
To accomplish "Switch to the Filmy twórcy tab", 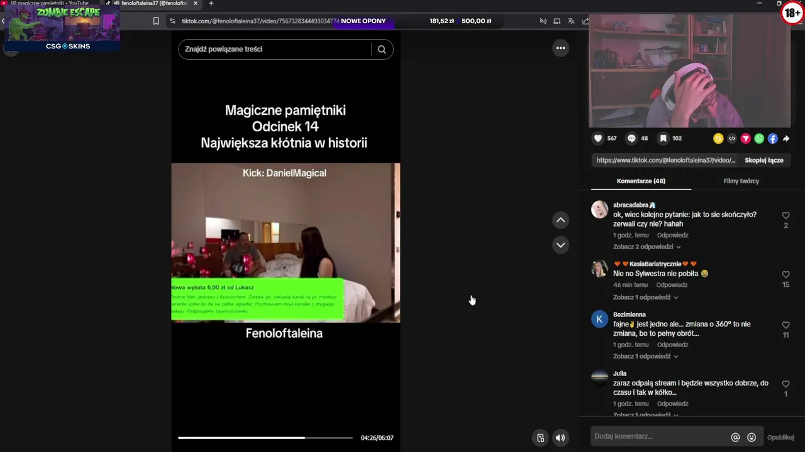I will [741, 181].
